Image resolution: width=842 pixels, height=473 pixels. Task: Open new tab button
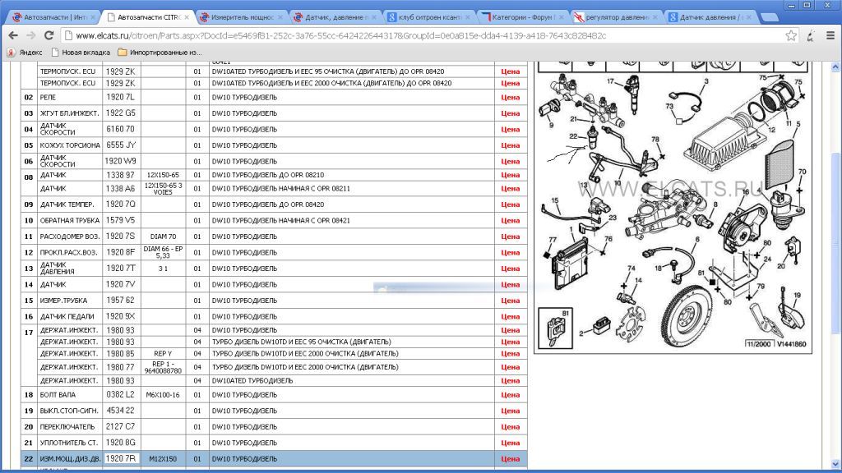tap(769, 18)
